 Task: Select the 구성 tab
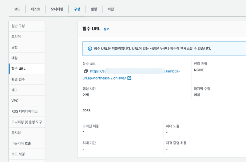pyautogui.click(x=77, y=9)
